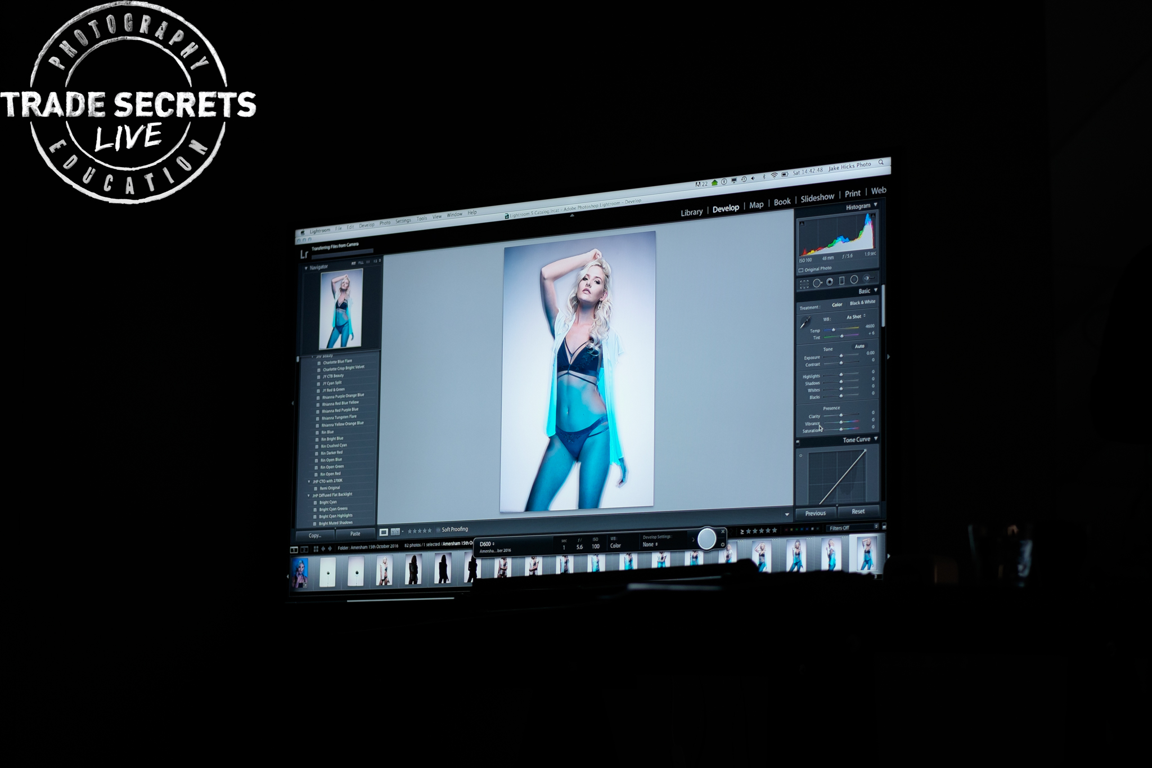Toggle histogram shadow clipping indicator
The image size is (1152, 768).
point(802,224)
